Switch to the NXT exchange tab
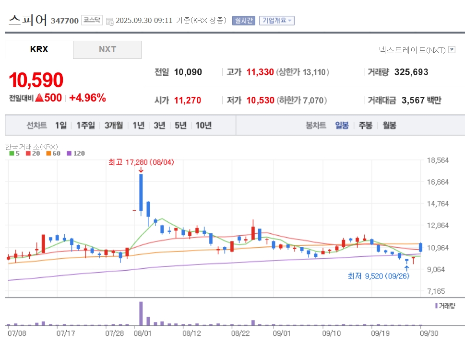This screenshot has width=465, height=344. coord(107,49)
